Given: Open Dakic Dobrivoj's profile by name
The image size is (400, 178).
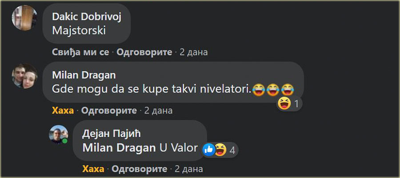Looking at the screenshot, I should [x=87, y=16].
